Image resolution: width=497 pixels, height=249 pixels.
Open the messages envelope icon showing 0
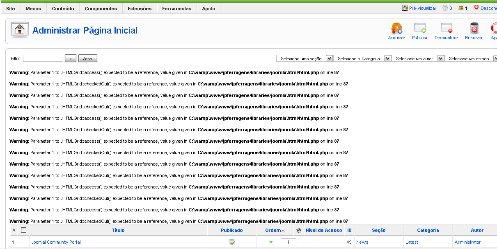tap(445, 8)
